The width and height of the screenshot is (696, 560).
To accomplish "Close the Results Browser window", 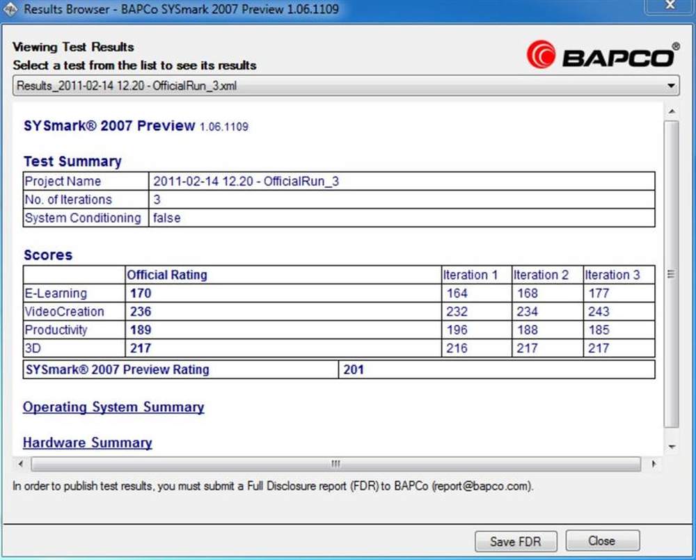I will coord(670,6).
